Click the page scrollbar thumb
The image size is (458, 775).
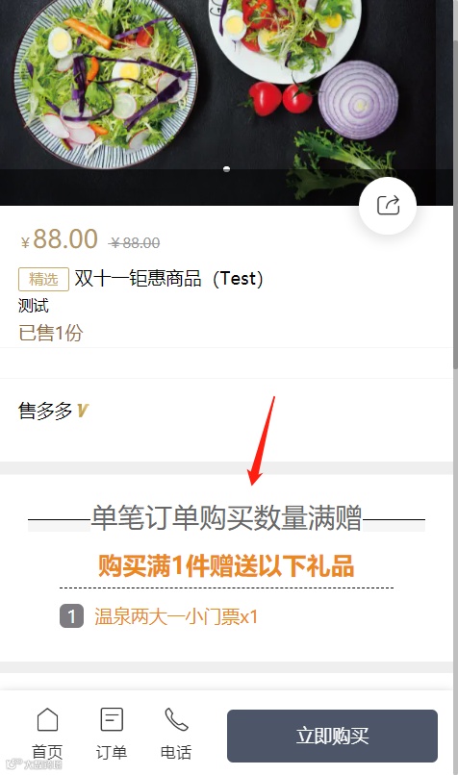point(455,203)
